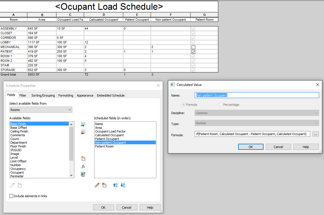Click the Occupant Load Fa column header
324x215 pixels.
point(70,20)
